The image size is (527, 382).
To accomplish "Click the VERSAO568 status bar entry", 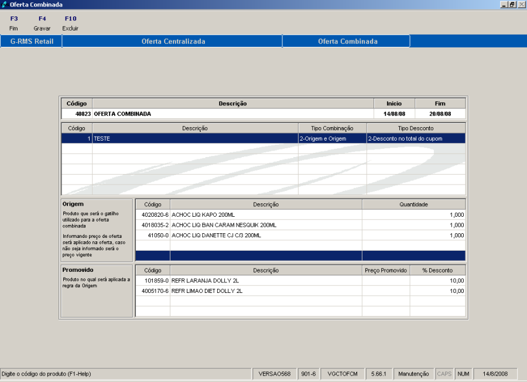I will pyautogui.click(x=274, y=374).
